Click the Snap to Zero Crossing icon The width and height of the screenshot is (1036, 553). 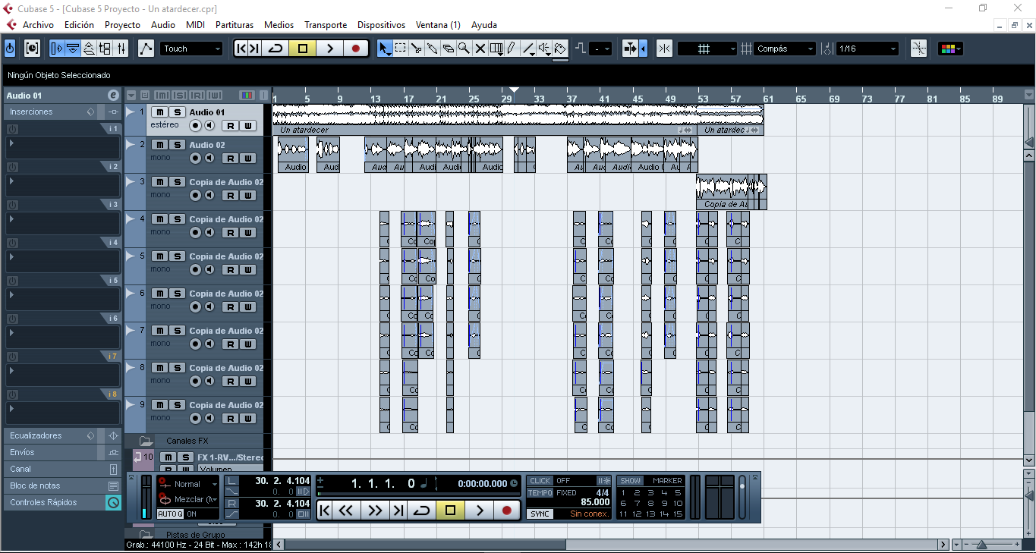coord(918,49)
